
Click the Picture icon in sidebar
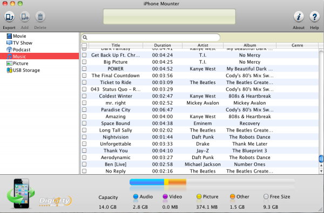[x=9, y=64]
